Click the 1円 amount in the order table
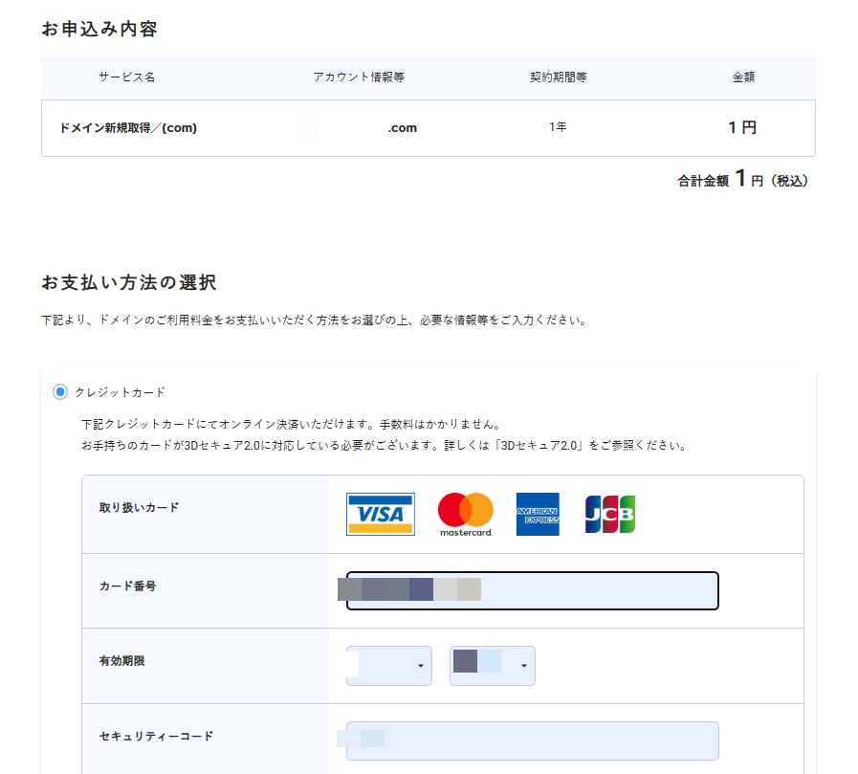858x774 pixels. click(741, 127)
